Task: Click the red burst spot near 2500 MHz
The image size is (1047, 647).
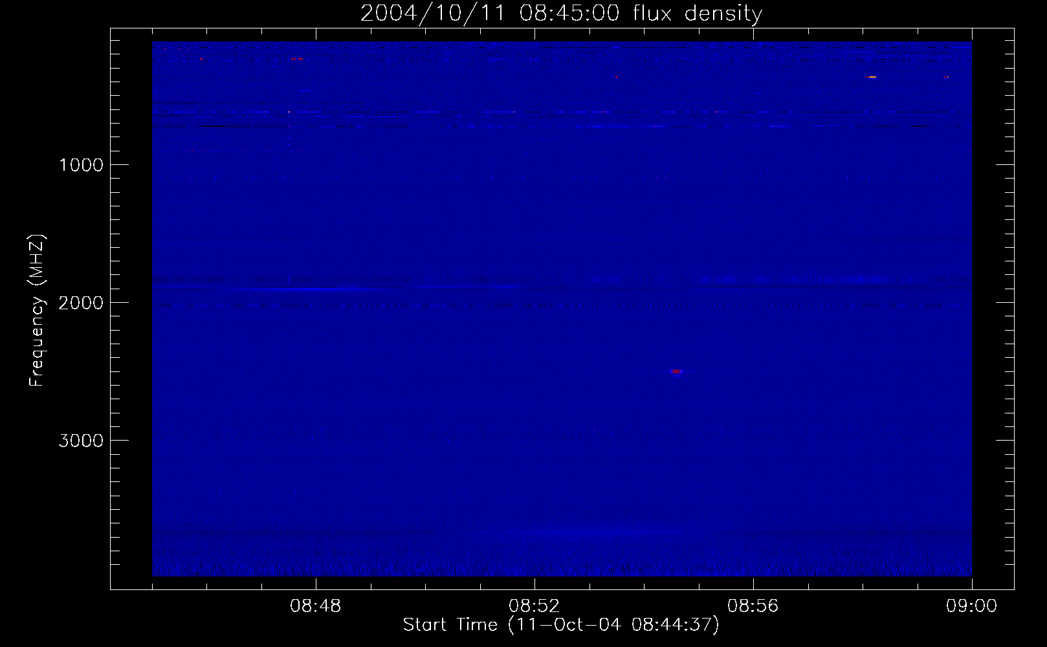Action: tap(676, 371)
